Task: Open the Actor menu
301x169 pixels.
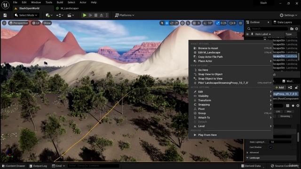Action: pos(83,2)
